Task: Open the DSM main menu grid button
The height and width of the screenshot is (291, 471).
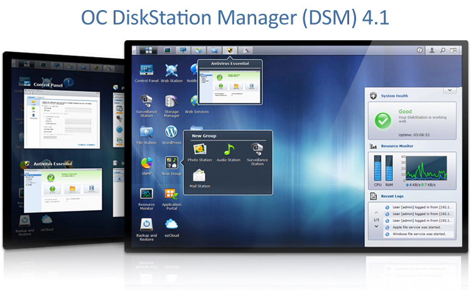Action: [149, 50]
